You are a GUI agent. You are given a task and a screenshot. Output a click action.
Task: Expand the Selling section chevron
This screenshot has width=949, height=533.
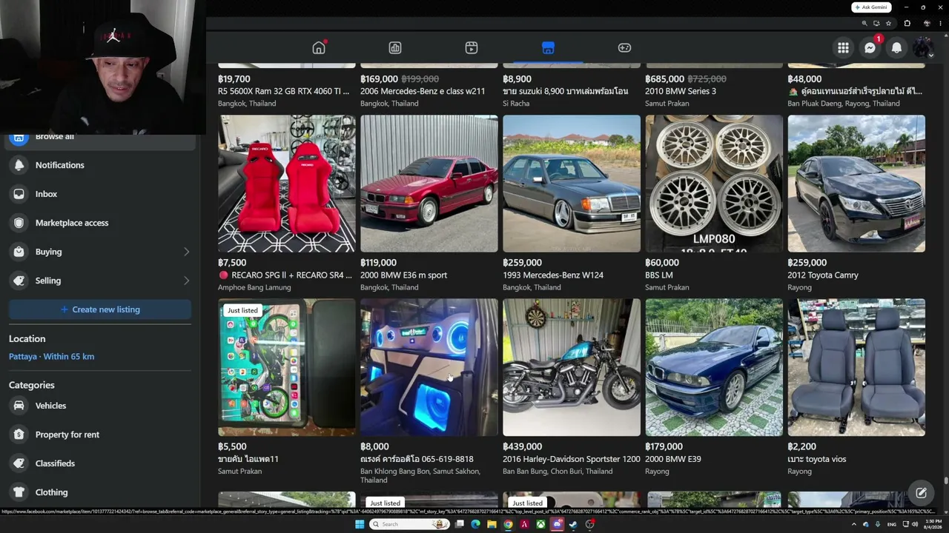(x=186, y=281)
